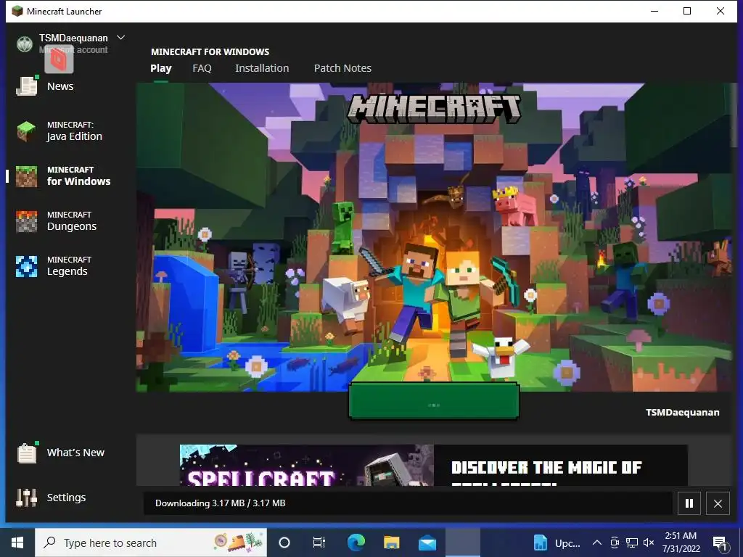Image resolution: width=743 pixels, height=557 pixels.
Task: Open Minecraft Legends game icon
Action: pos(27,266)
